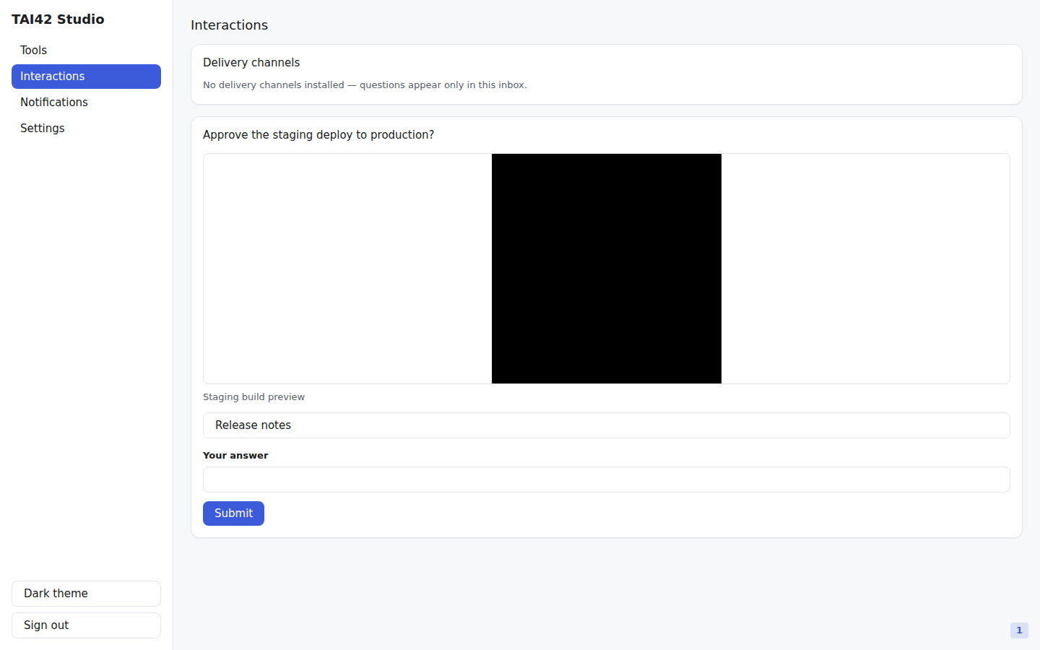The image size is (1040, 650).
Task: Click the notification count badge showing 1
Action: [1019, 630]
